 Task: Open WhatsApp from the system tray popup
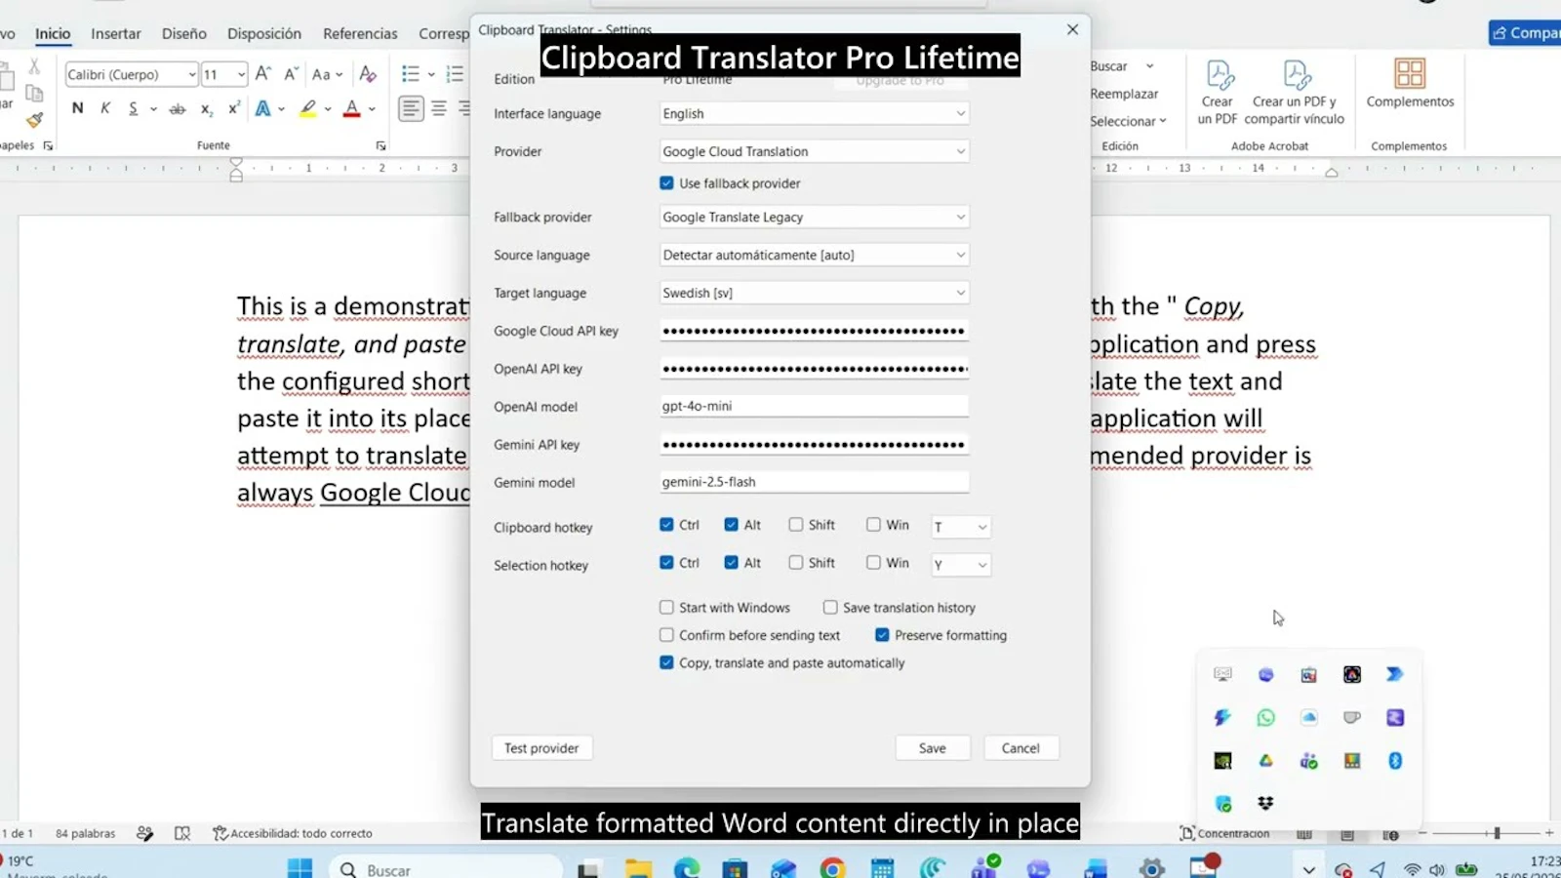[x=1265, y=718]
